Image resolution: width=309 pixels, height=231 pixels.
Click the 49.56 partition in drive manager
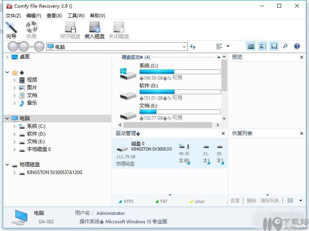(184, 154)
